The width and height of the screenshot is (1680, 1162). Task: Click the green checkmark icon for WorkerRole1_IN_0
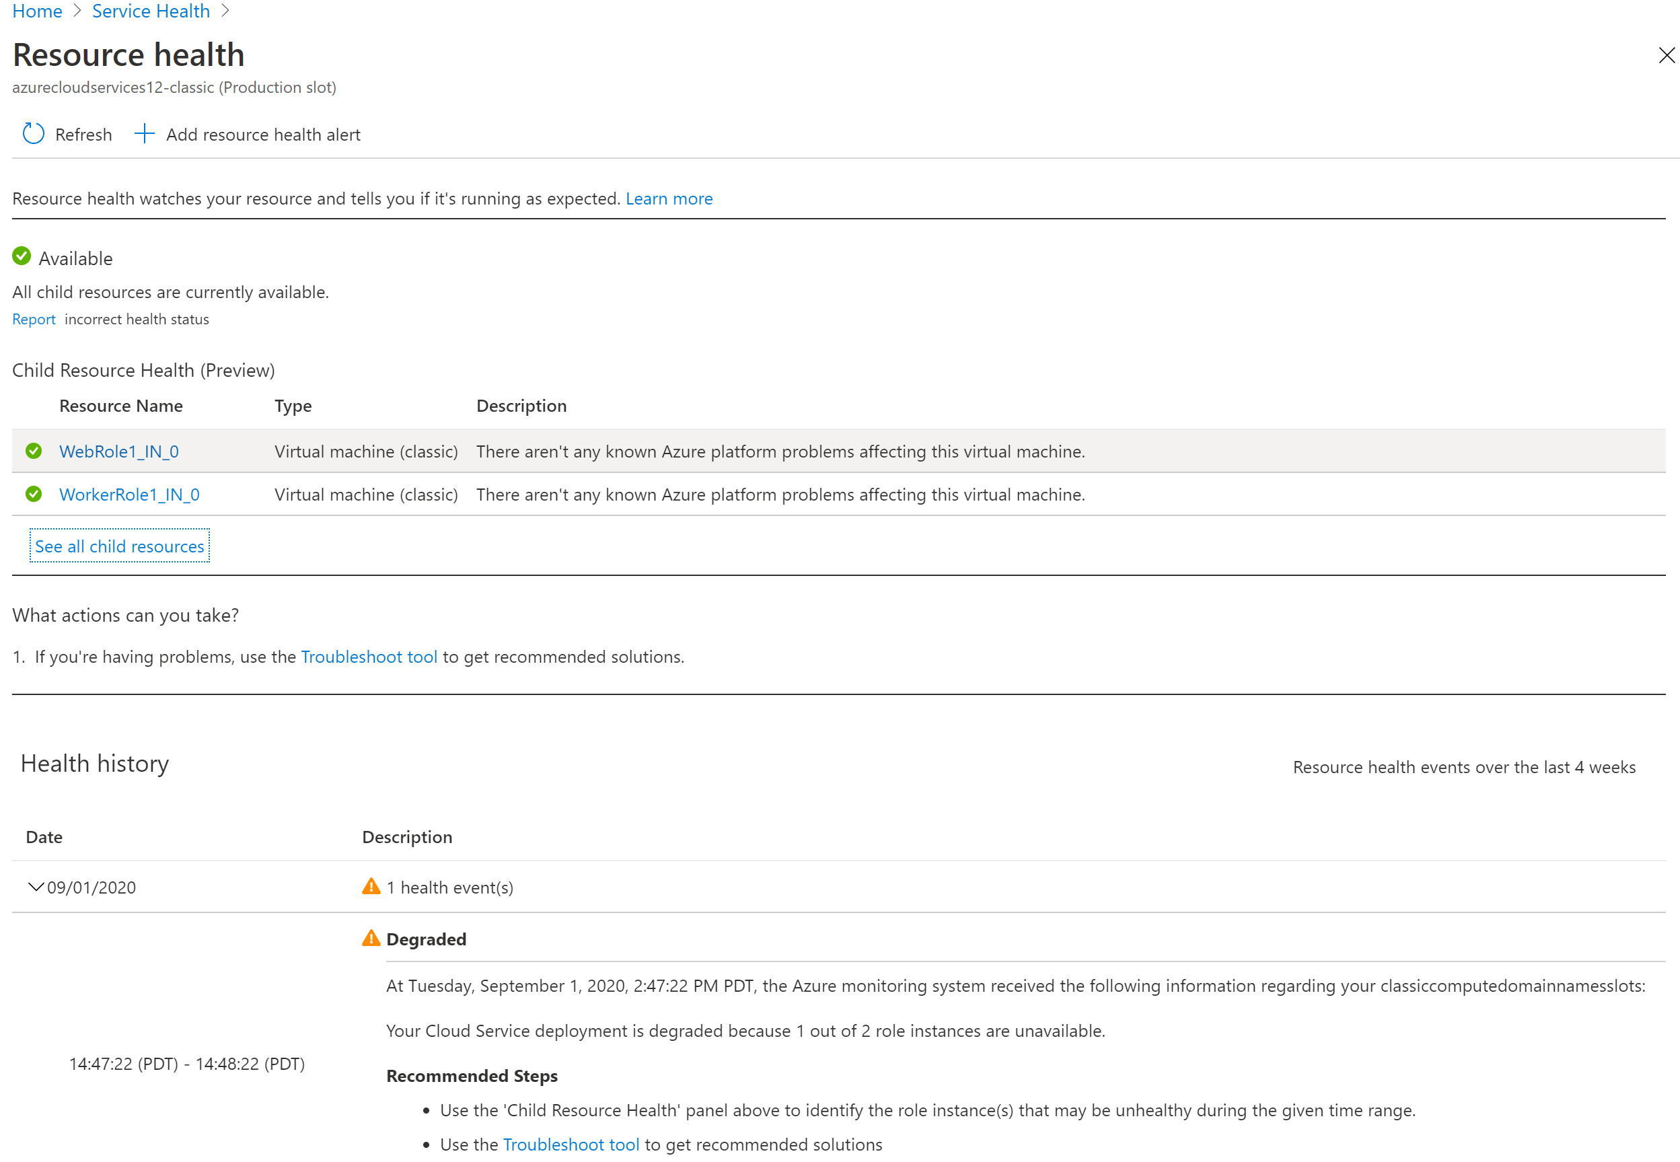click(34, 494)
